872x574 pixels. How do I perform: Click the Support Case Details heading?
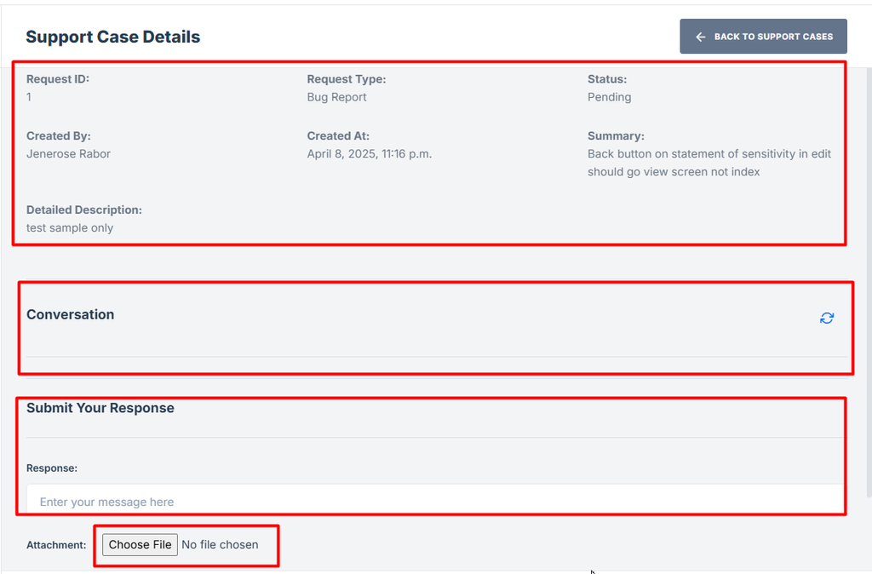[x=113, y=37]
